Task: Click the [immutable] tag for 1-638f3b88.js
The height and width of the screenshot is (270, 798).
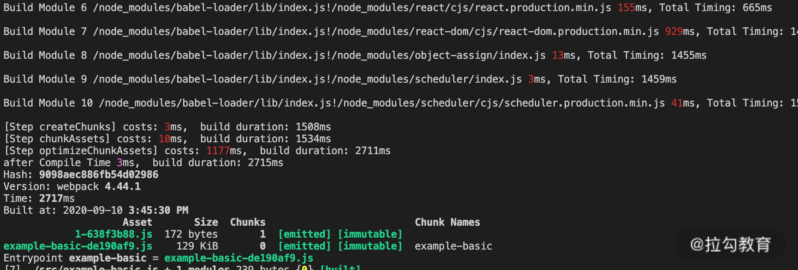Action: click(370, 234)
